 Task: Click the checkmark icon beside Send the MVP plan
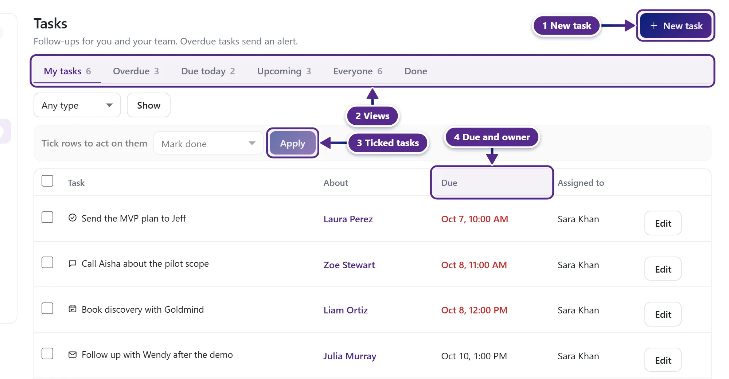pyautogui.click(x=73, y=218)
